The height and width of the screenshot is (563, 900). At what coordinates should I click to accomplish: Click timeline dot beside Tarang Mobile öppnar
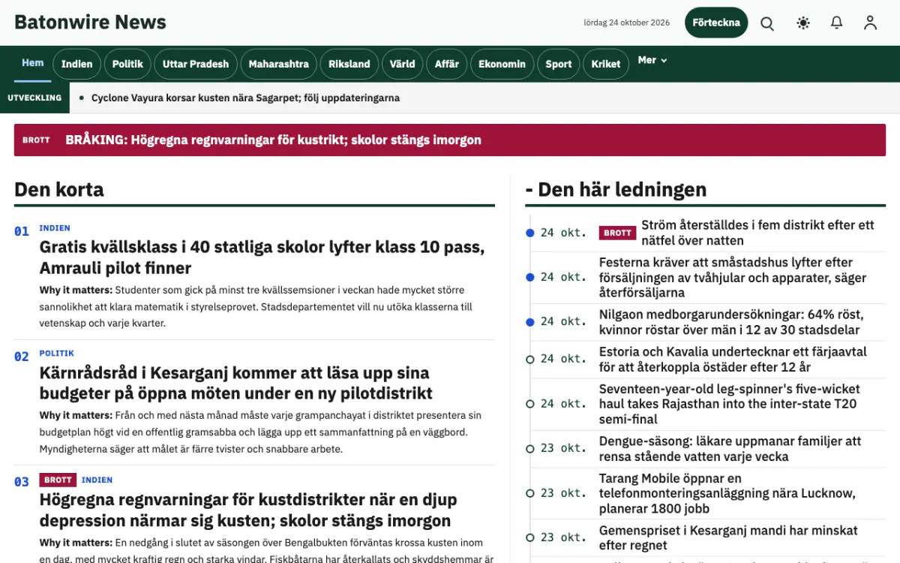tap(530, 493)
